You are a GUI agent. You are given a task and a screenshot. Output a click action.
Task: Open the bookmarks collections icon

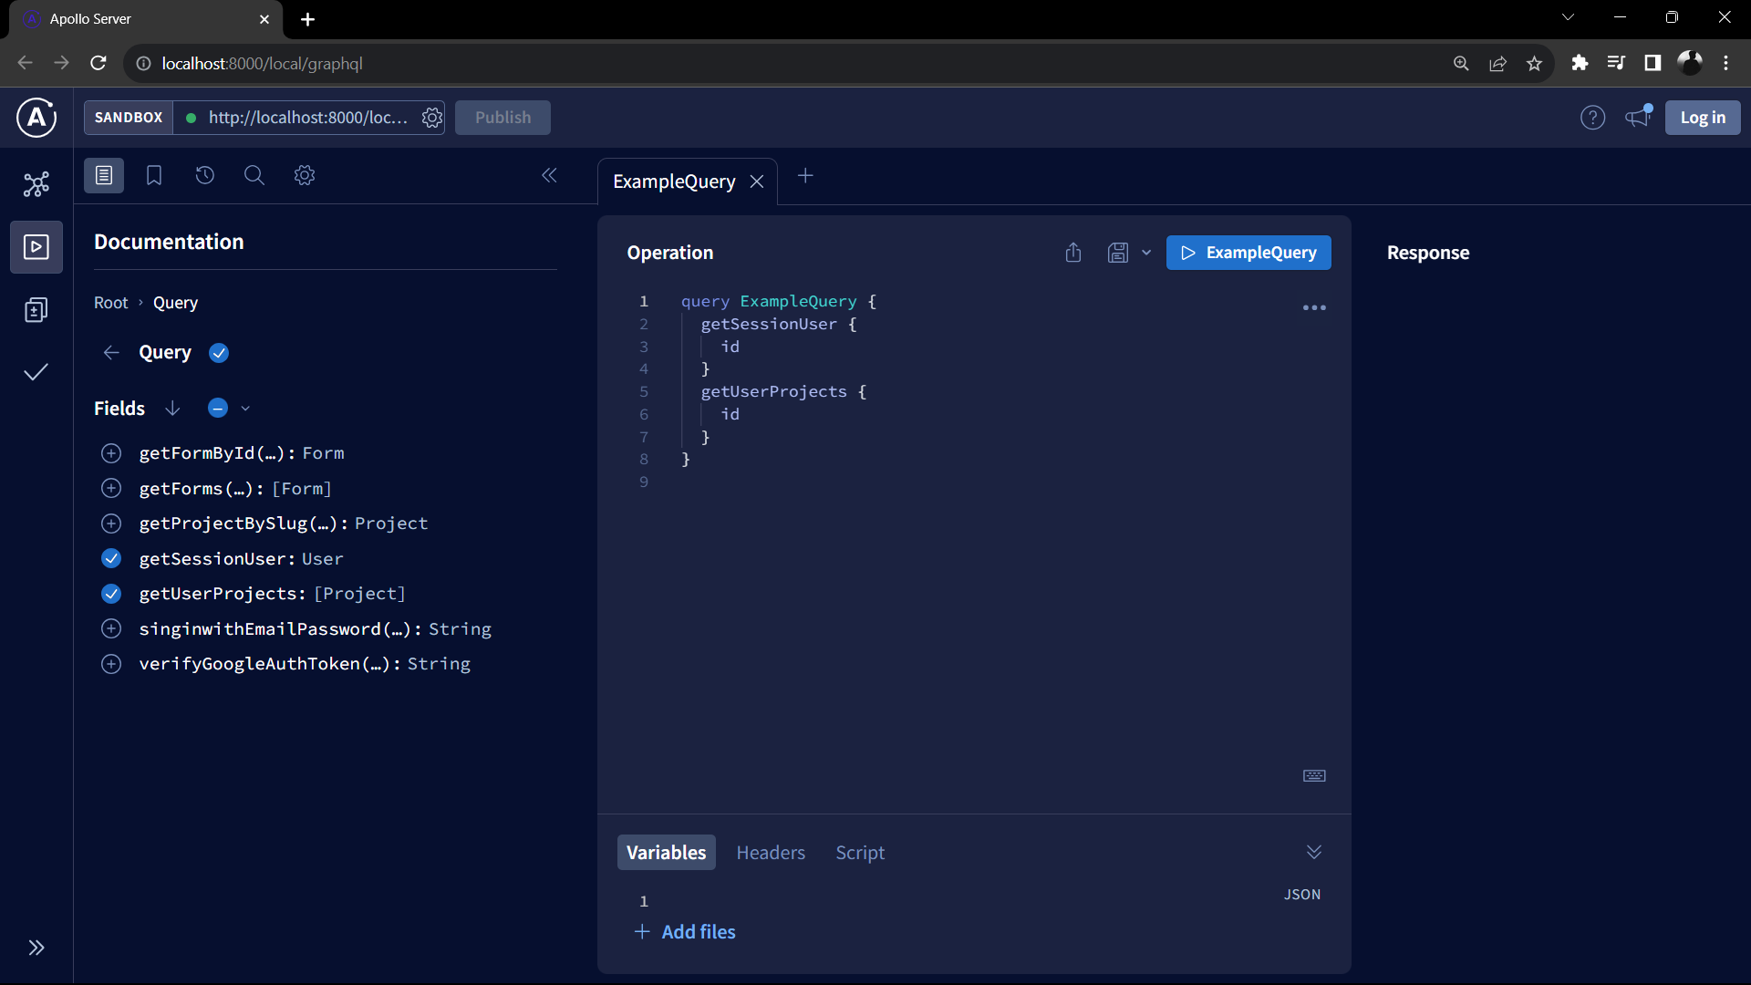154,175
